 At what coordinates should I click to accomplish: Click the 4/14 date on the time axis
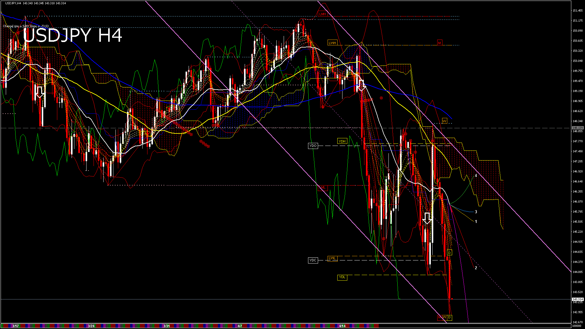click(x=342, y=326)
